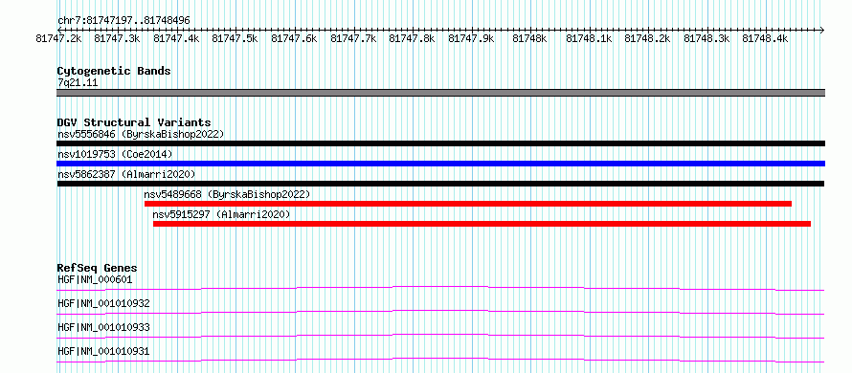This screenshot has width=852, height=373.
Task: Click the red nsv5915297 variant bar
Action: point(482,224)
